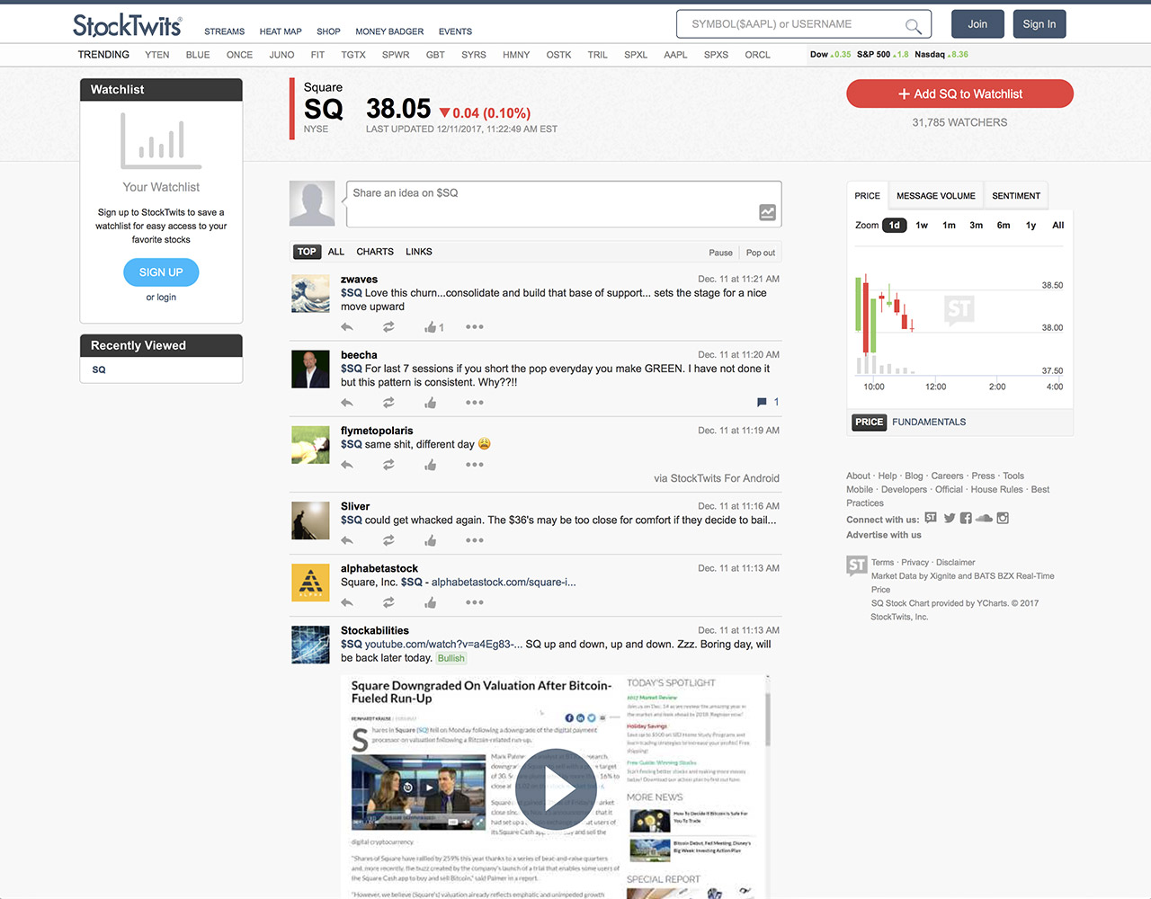Screen dimensions: 1151x899
Task: Like zwaves' post
Action: 430,327
